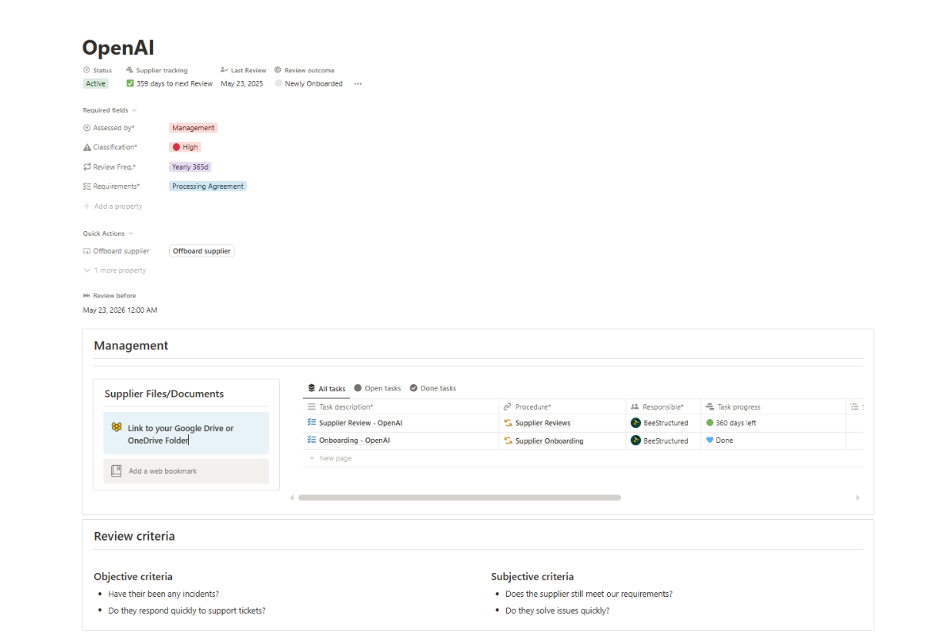This screenshot has height=635, width=952.
Task: Click the bee icon in Drive link callout
Action: pos(117,427)
